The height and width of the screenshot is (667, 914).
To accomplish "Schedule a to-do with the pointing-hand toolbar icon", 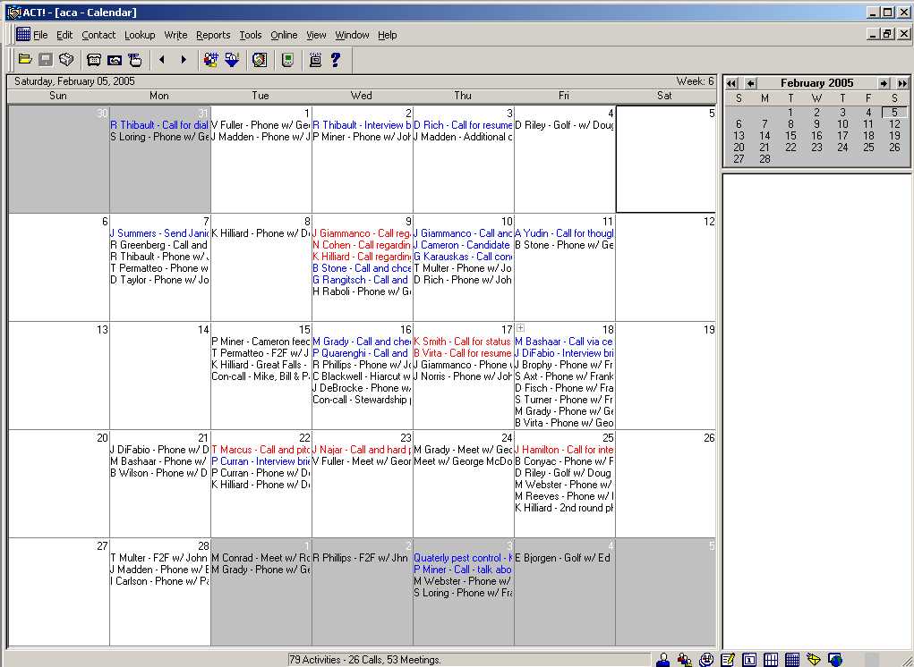I will (x=135, y=59).
